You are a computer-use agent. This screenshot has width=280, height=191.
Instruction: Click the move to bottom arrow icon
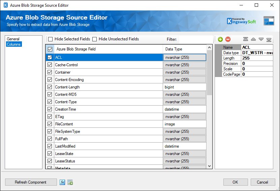point(269,39)
